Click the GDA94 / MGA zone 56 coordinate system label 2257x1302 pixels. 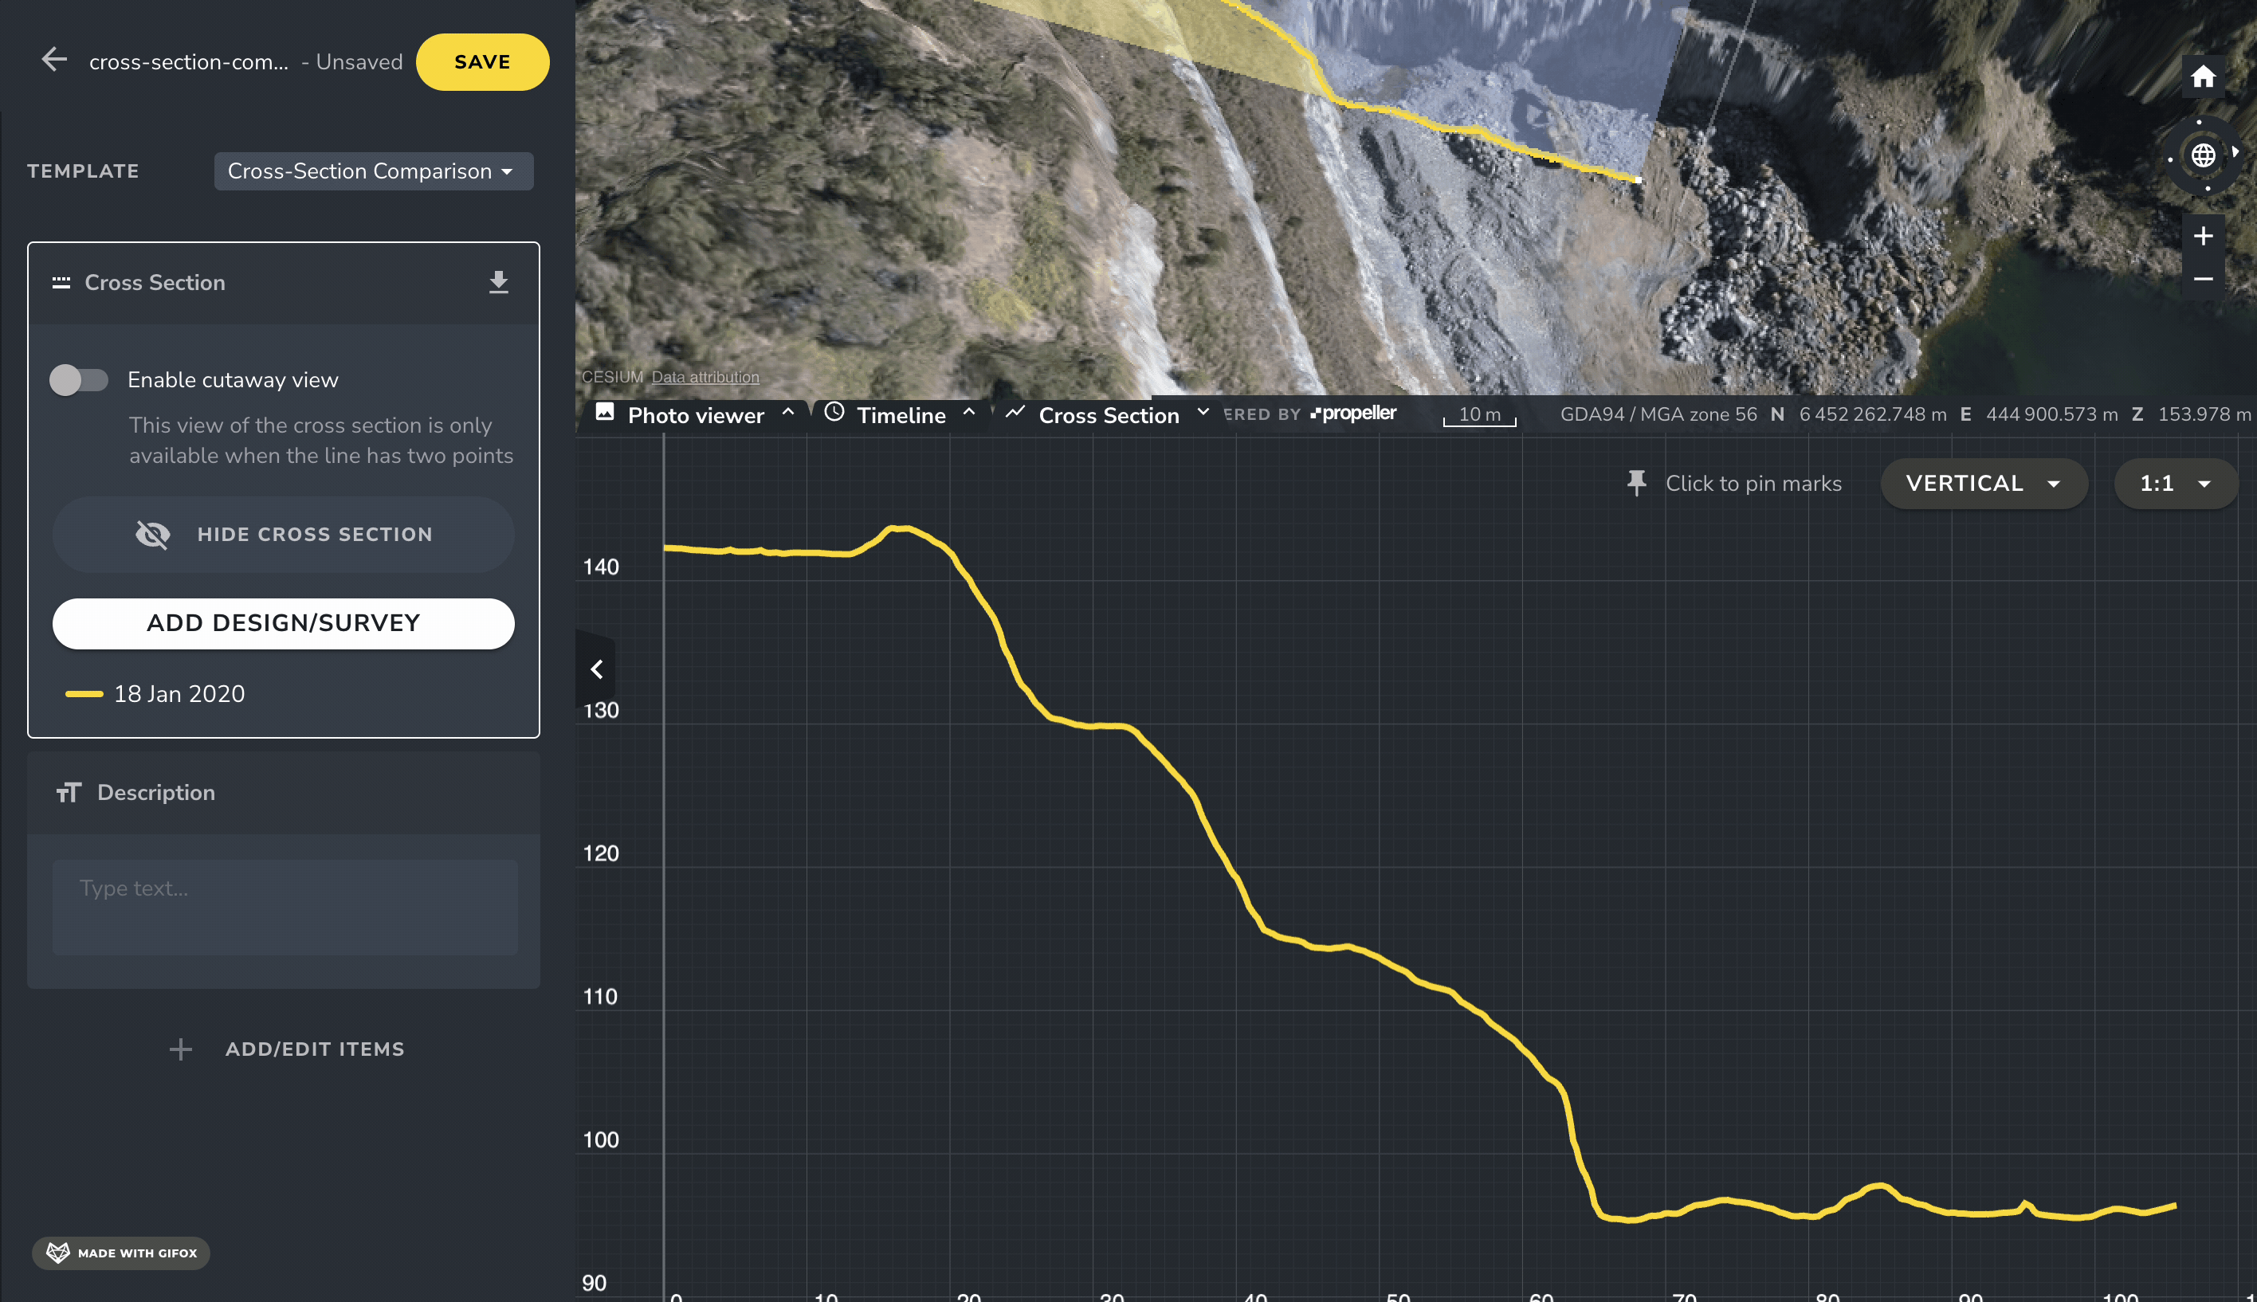click(x=1658, y=414)
